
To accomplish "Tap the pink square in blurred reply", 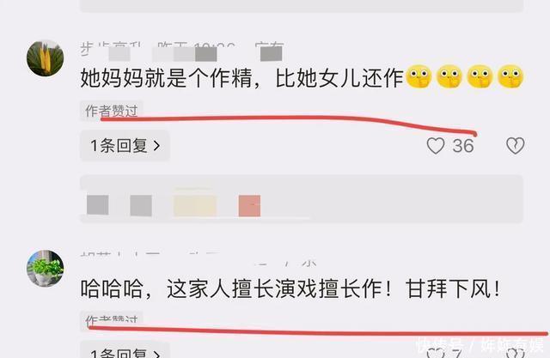I will 249,206.
